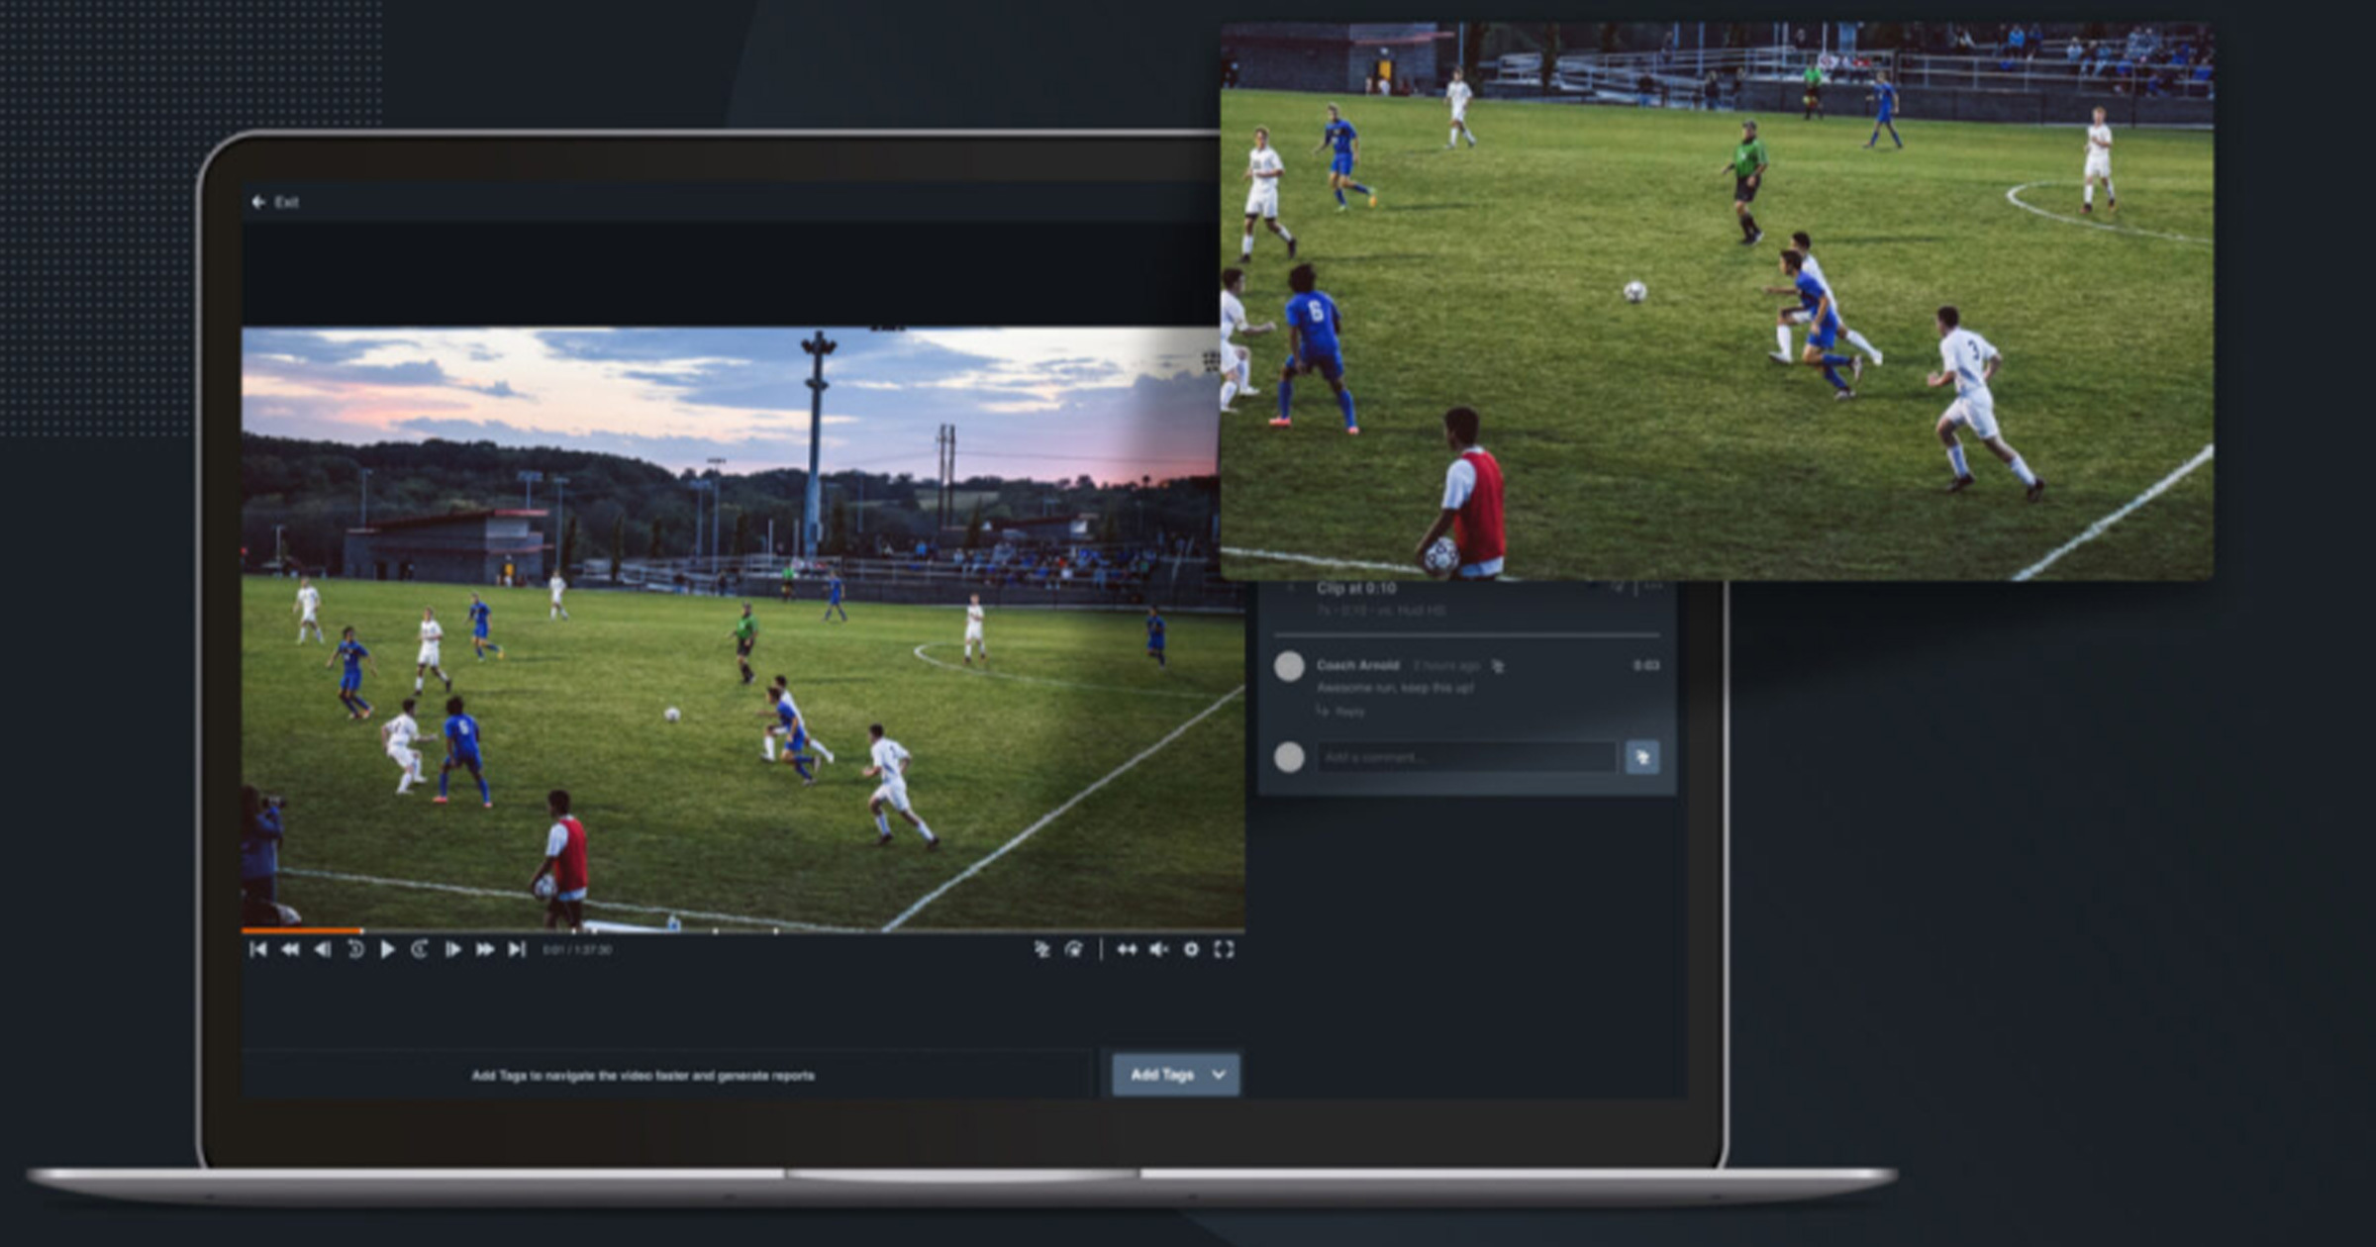Open the player settings gear
This screenshot has height=1247, width=2376.
pos(1191,950)
